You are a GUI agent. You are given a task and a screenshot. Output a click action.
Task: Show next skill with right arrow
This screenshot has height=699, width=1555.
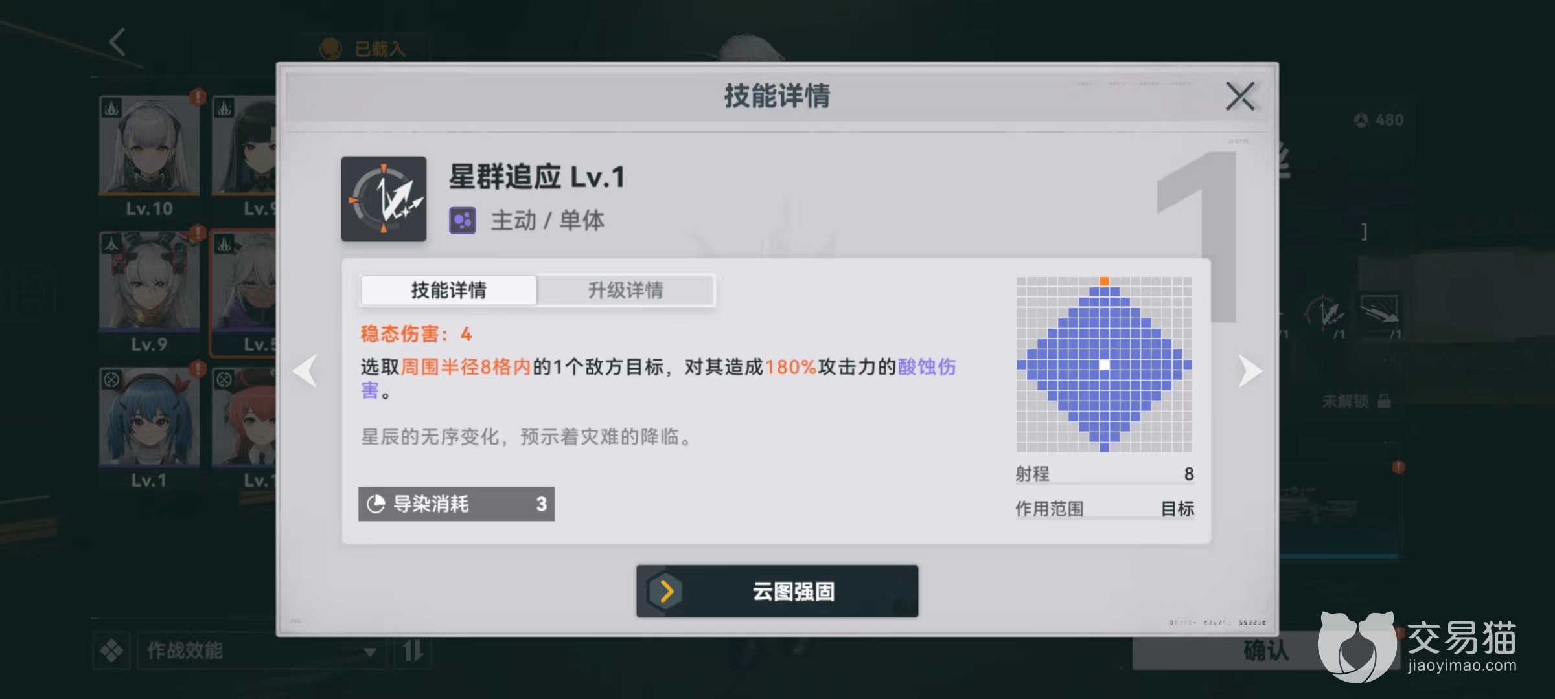(1250, 371)
